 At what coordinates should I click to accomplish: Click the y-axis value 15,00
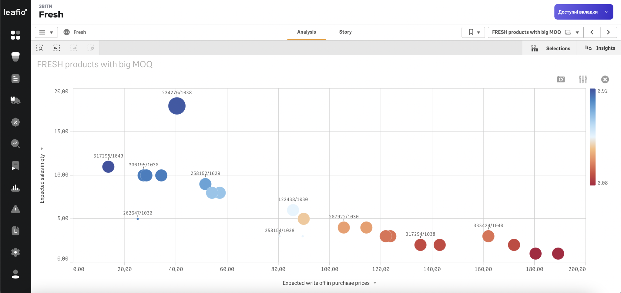pyautogui.click(x=61, y=132)
